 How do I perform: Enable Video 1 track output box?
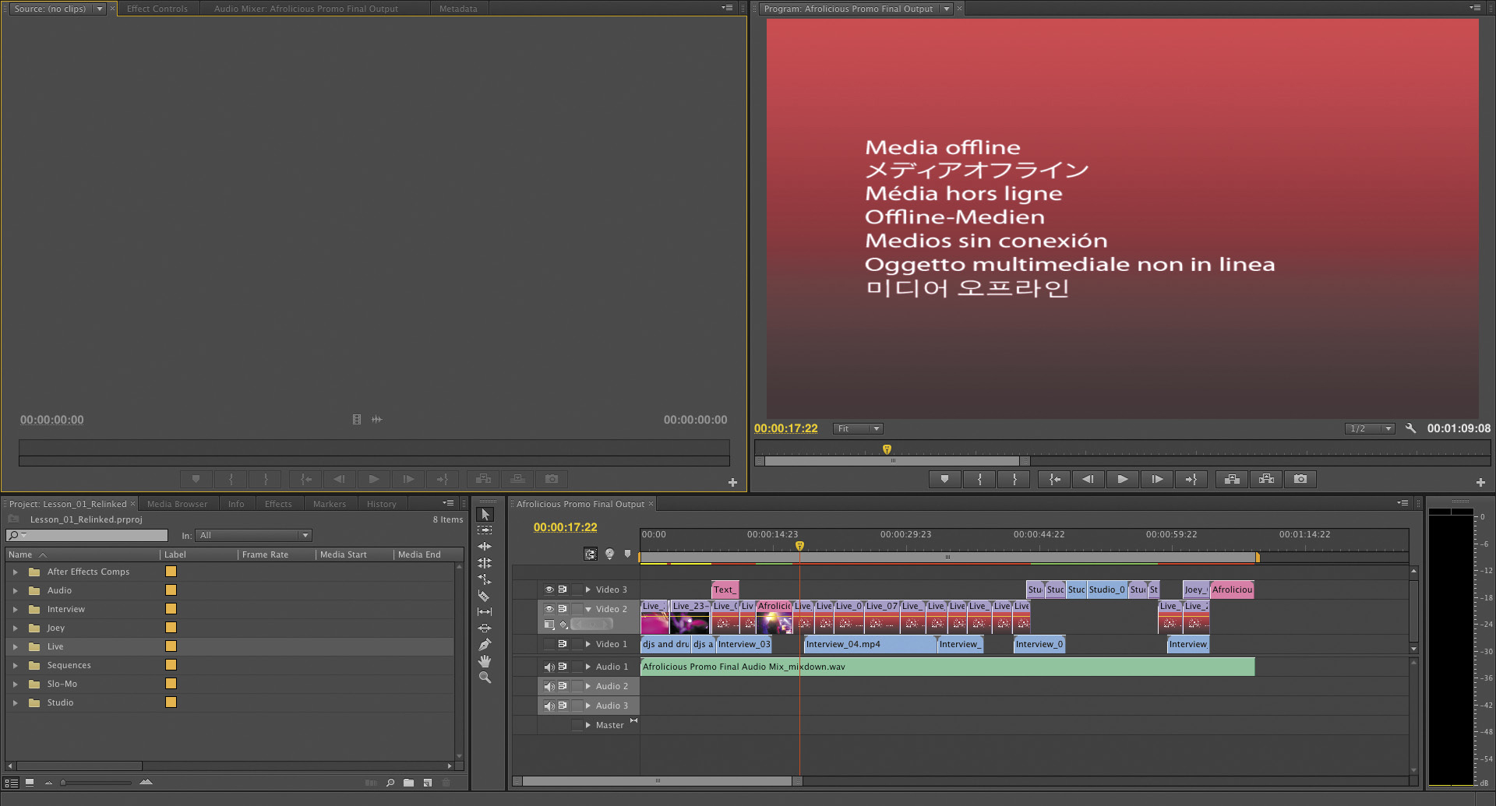549,644
